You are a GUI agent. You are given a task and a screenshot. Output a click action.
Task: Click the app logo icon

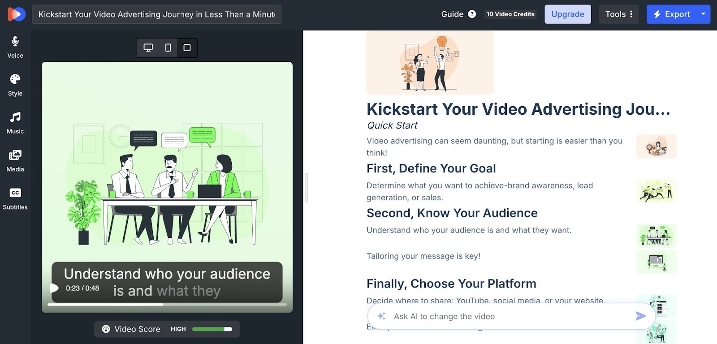click(17, 14)
